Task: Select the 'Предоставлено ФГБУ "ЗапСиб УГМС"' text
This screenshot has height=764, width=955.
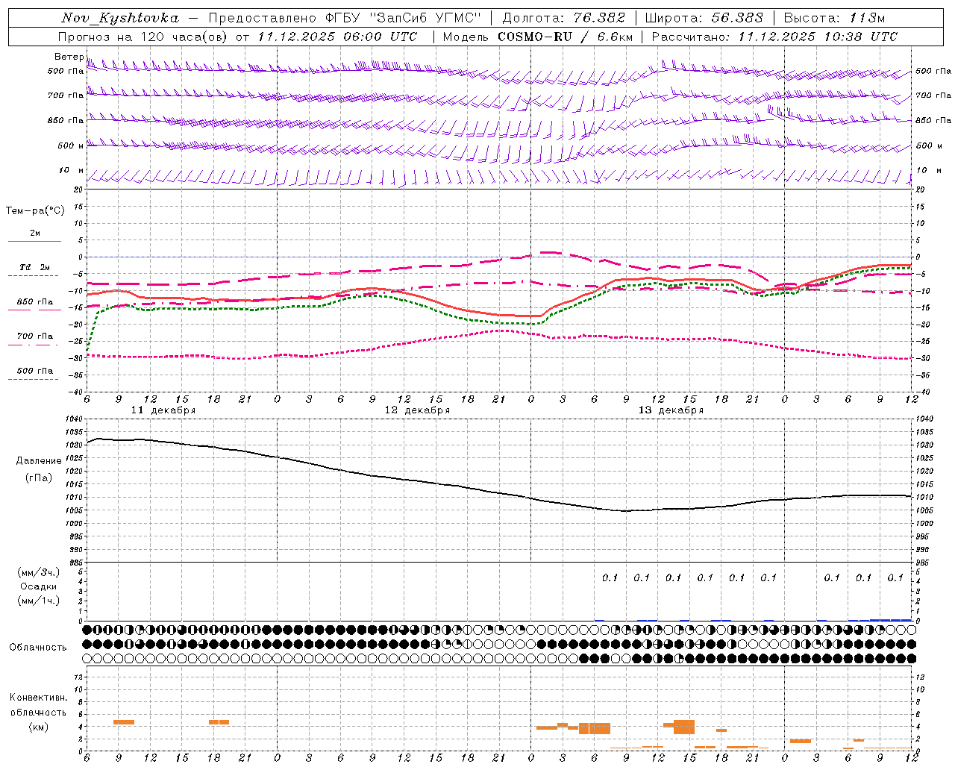Action: click(x=346, y=18)
